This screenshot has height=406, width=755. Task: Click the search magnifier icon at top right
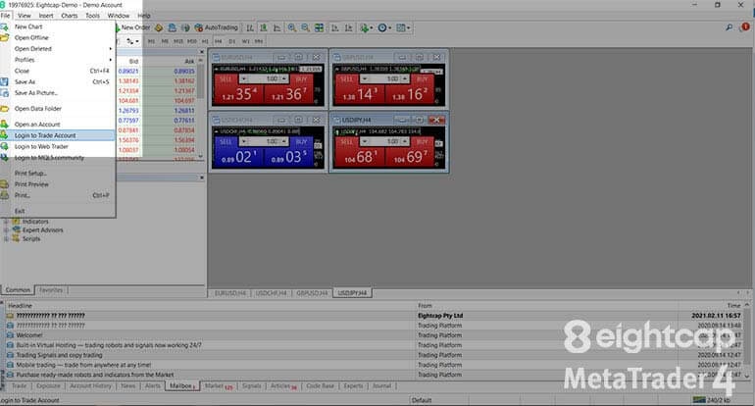click(729, 27)
